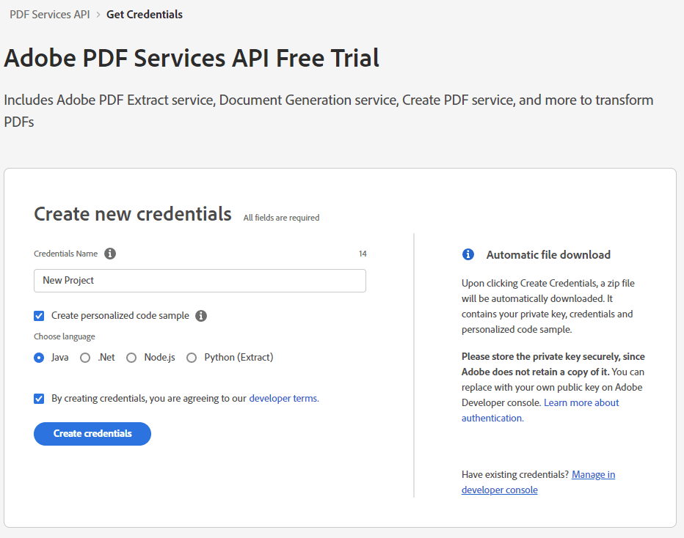
Task: Click the character counter showing 14
Action: 363,254
